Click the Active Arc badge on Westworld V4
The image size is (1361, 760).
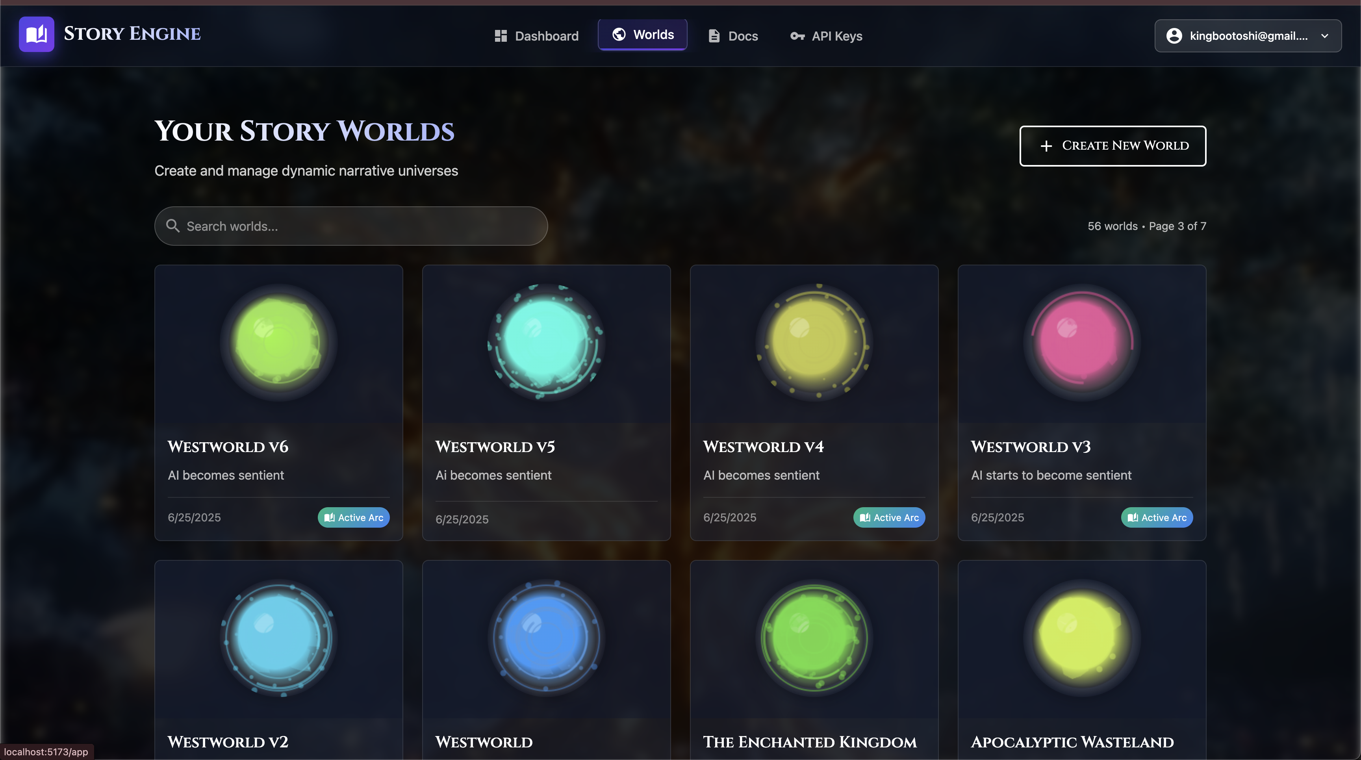(889, 517)
